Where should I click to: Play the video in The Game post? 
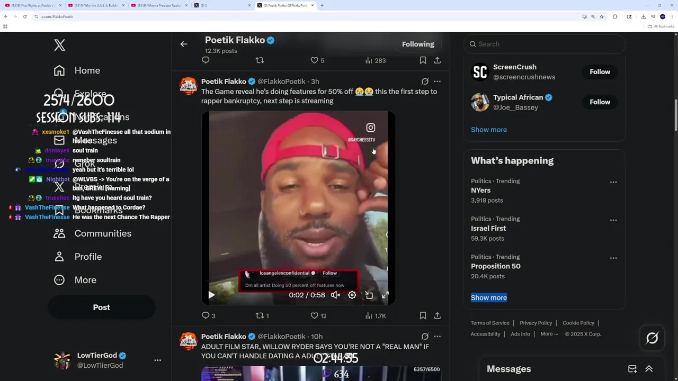(211, 295)
